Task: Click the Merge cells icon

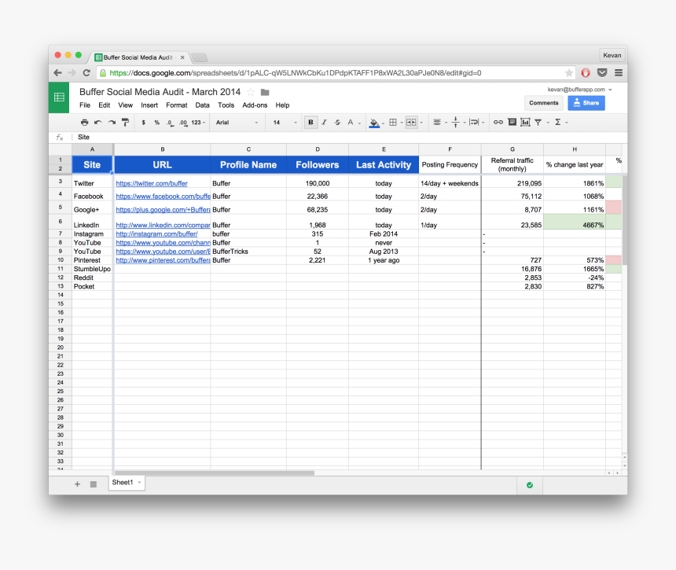Action: 411,123
